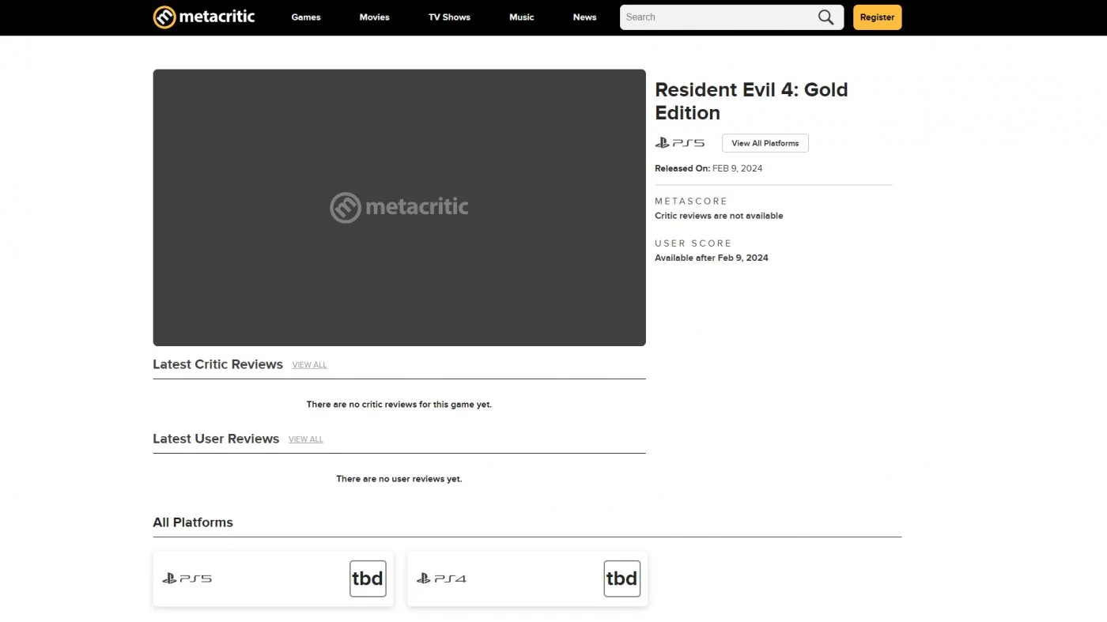
Task: Click the game trailer placeholder image
Action: 399,207
